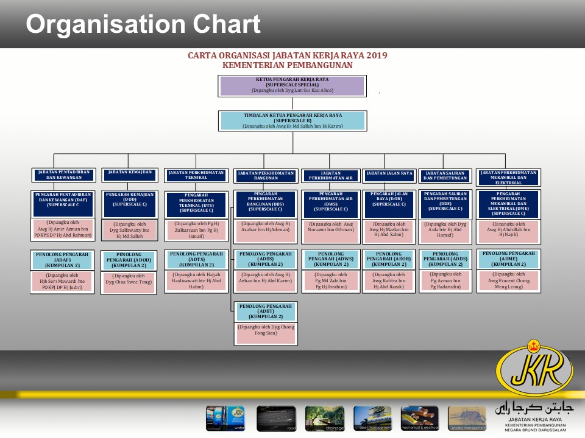585x438 pixels.
Task: Click the Awg Norazmi bin Othman box
Action: click(x=330, y=231)
